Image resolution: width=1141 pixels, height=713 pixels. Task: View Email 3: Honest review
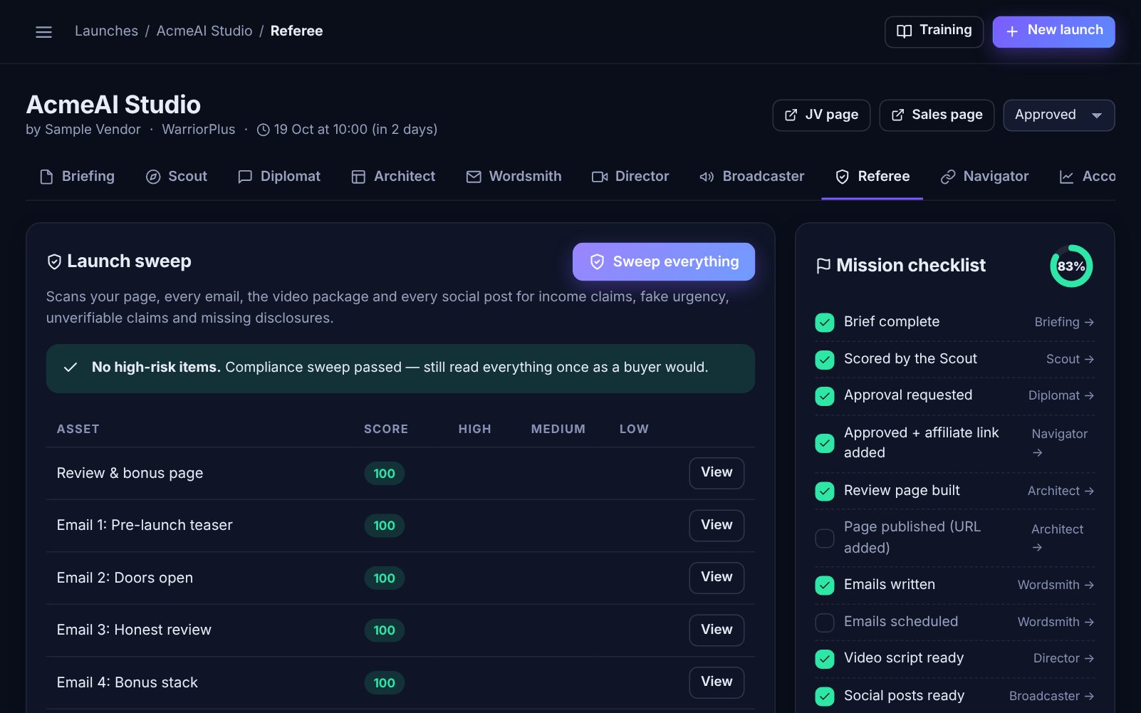click(717, 630)
